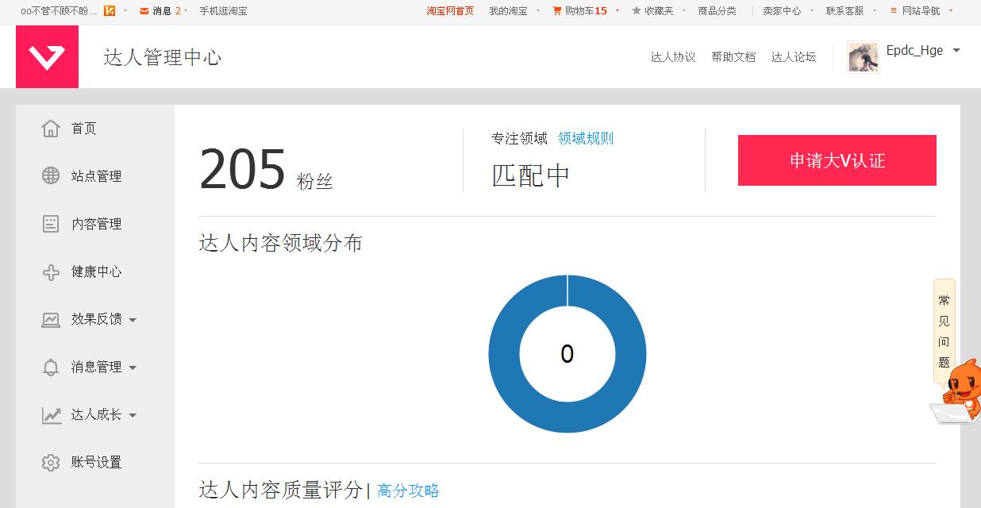Open the 领域规则 link
The image size is (981, 508).
[586, 138]
